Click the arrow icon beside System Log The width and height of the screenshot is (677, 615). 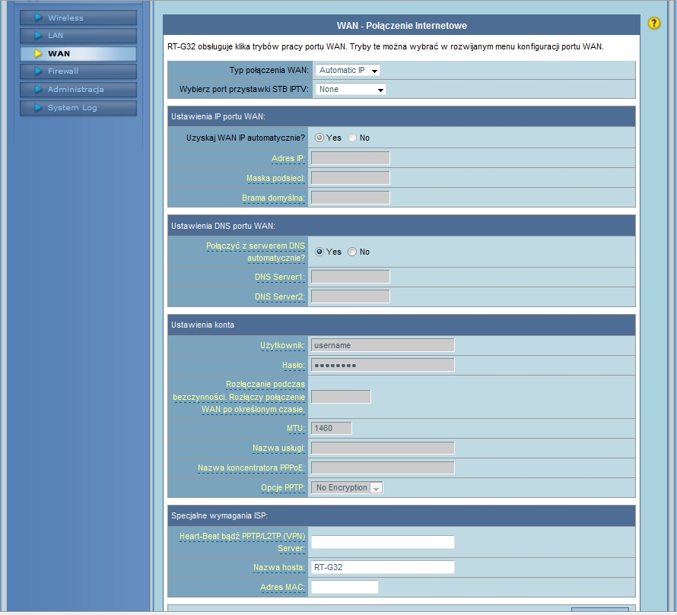point(38,107)
